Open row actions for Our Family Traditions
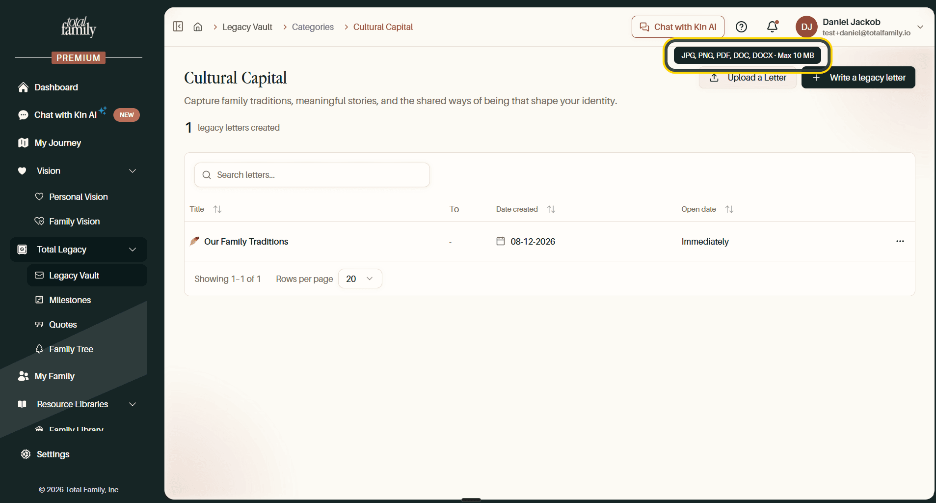936x503 pixels. (900, 241)
